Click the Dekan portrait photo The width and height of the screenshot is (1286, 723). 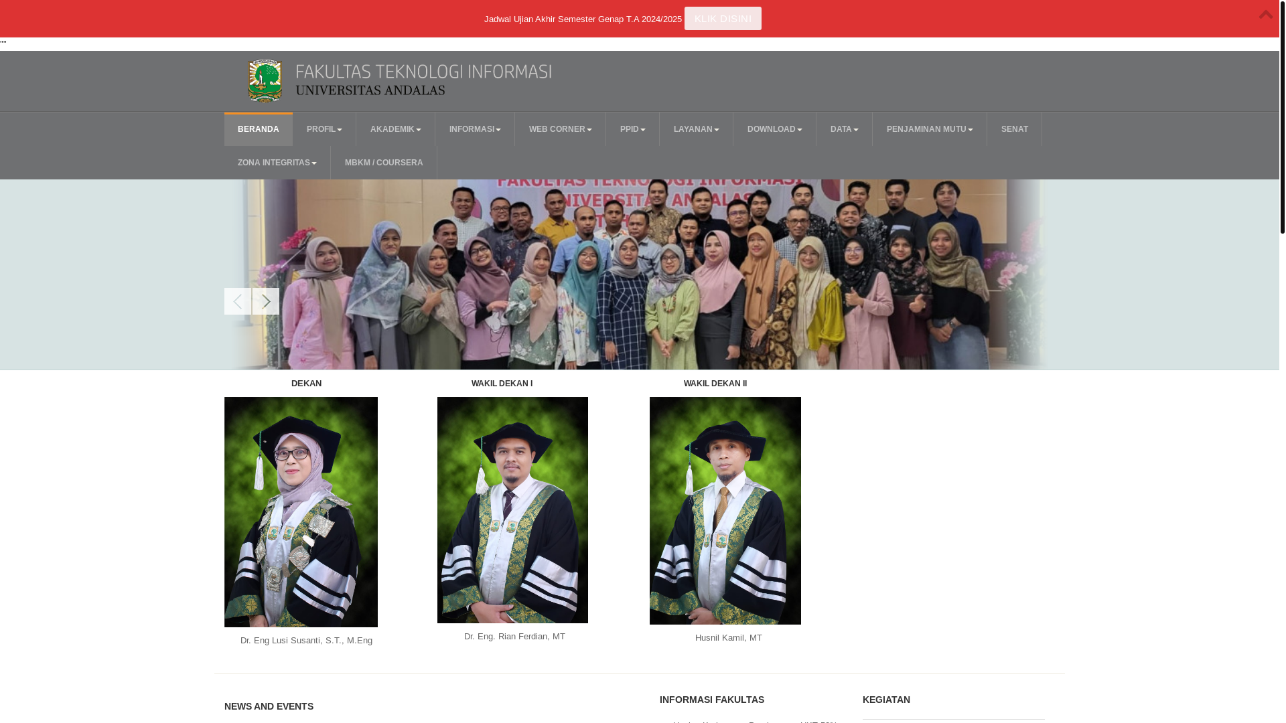(301, 512)
